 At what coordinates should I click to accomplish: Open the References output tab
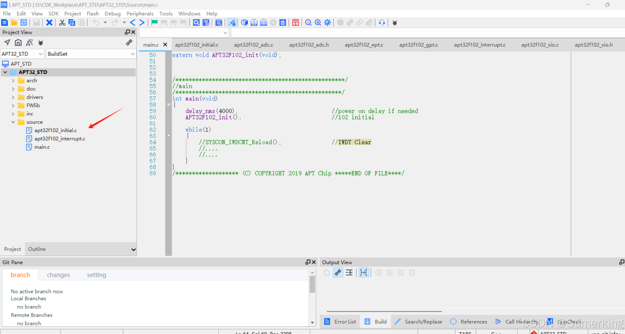[x=469, y=322]
